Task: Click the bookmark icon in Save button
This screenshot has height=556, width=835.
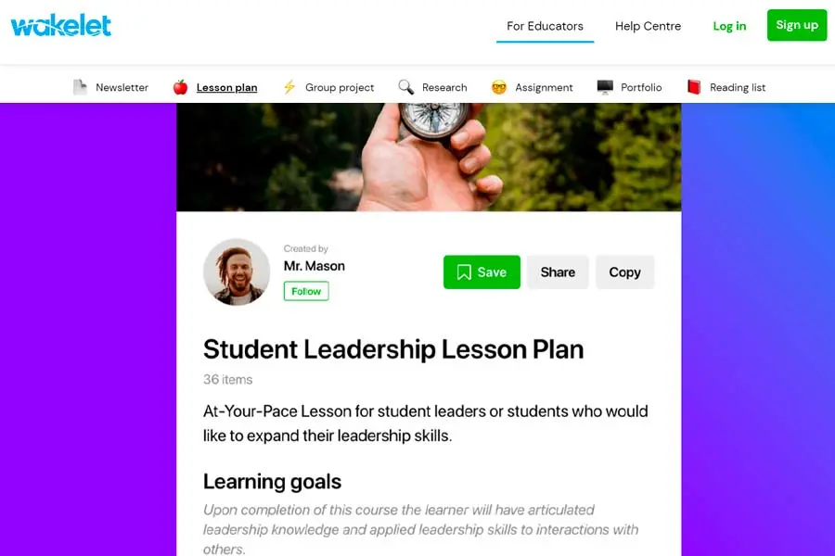Action: [x=464, y=272]
